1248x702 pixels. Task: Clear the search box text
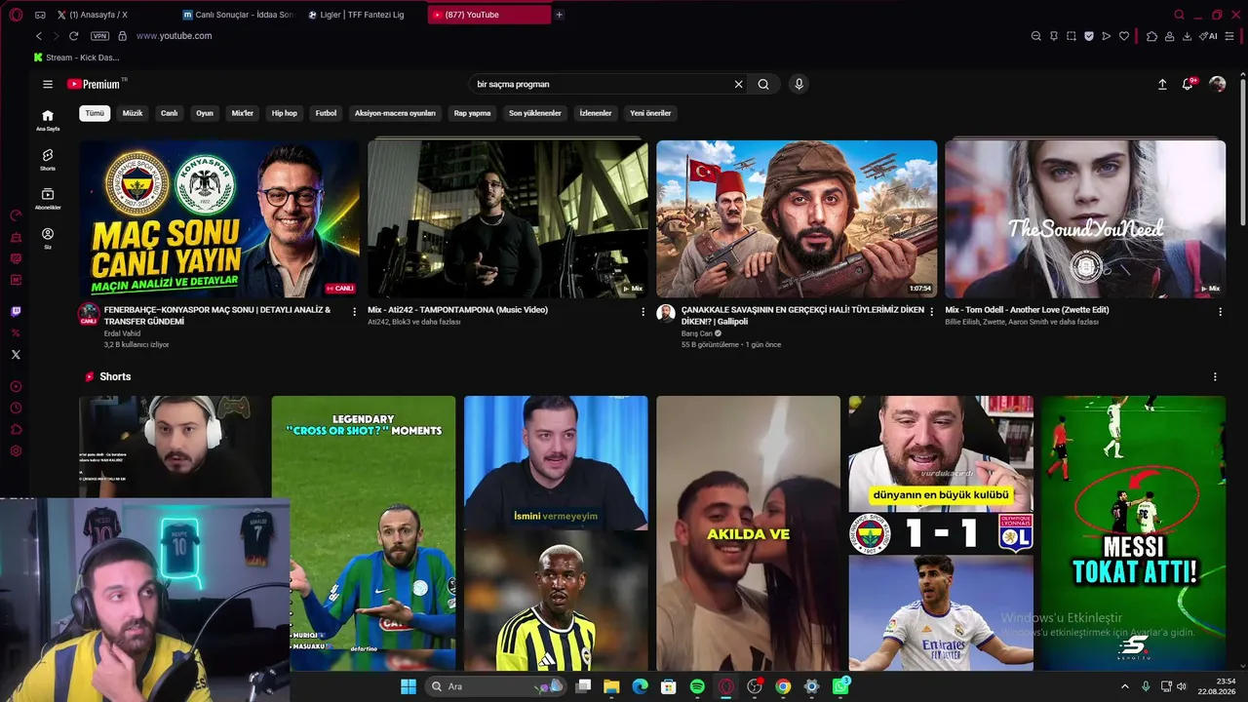click(x=738, y=85)
